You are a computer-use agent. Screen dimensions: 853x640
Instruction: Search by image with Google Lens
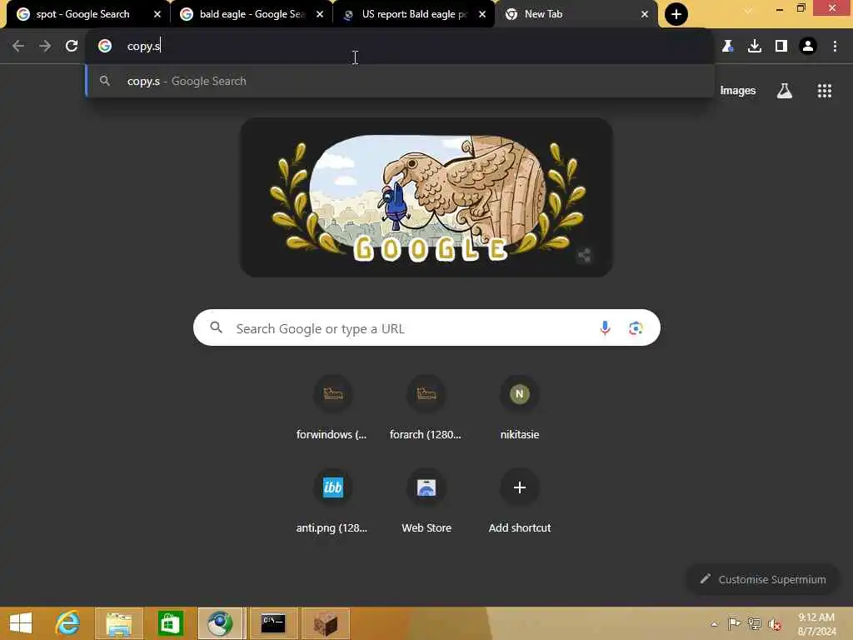[636, 328]
